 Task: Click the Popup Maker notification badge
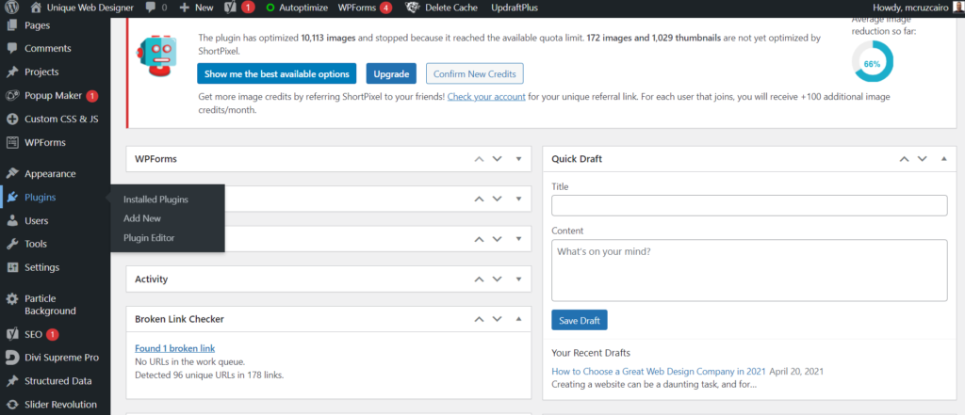(x=91, y=96)
